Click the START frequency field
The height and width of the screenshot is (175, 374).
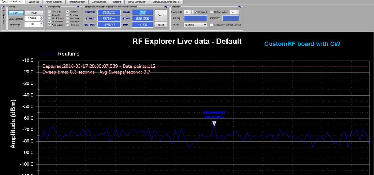pyautogui.click(x=109, y=19)
